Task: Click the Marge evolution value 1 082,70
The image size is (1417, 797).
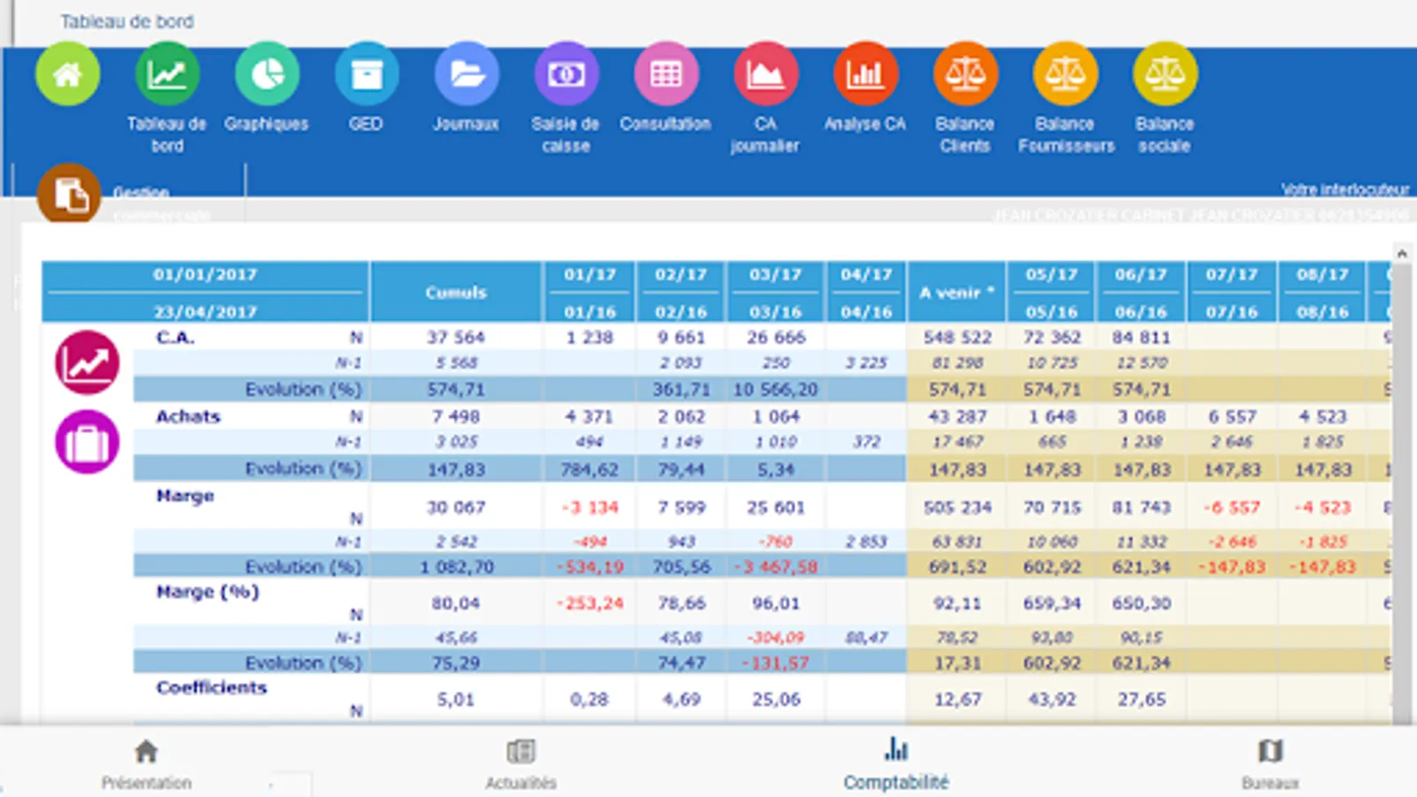Action: pos(457,567)
